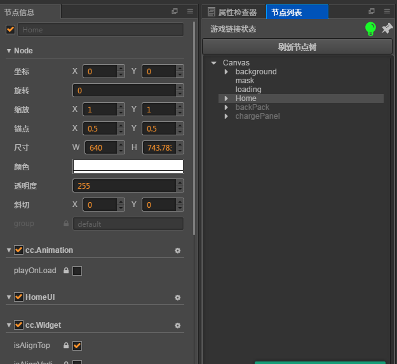Switch to the 属性检查器 tab
The width and height of the screenshot is (397, 364).
[233, 12]
